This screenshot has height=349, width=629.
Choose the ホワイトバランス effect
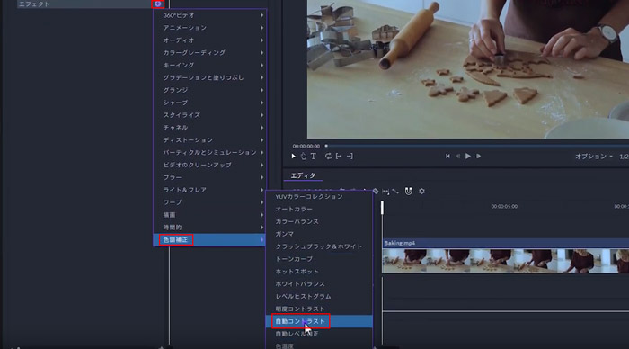coord(319,283)
